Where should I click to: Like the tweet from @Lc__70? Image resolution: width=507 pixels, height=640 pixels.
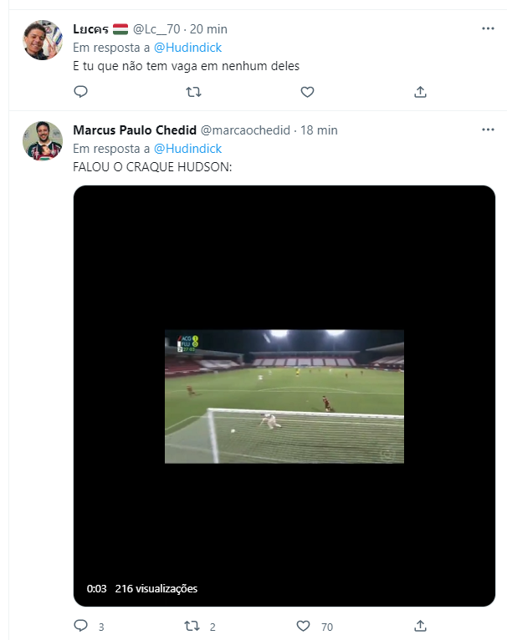point(307,92)
